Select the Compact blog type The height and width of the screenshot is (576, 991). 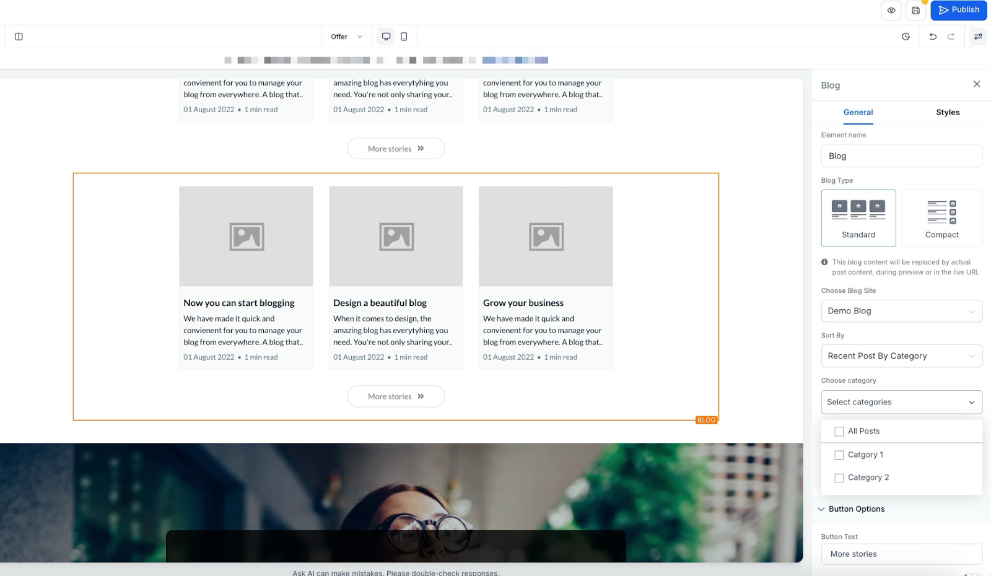click(x=941, y=218)
